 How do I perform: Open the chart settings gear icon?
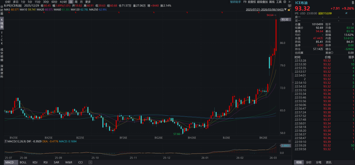tap(285, 2)
